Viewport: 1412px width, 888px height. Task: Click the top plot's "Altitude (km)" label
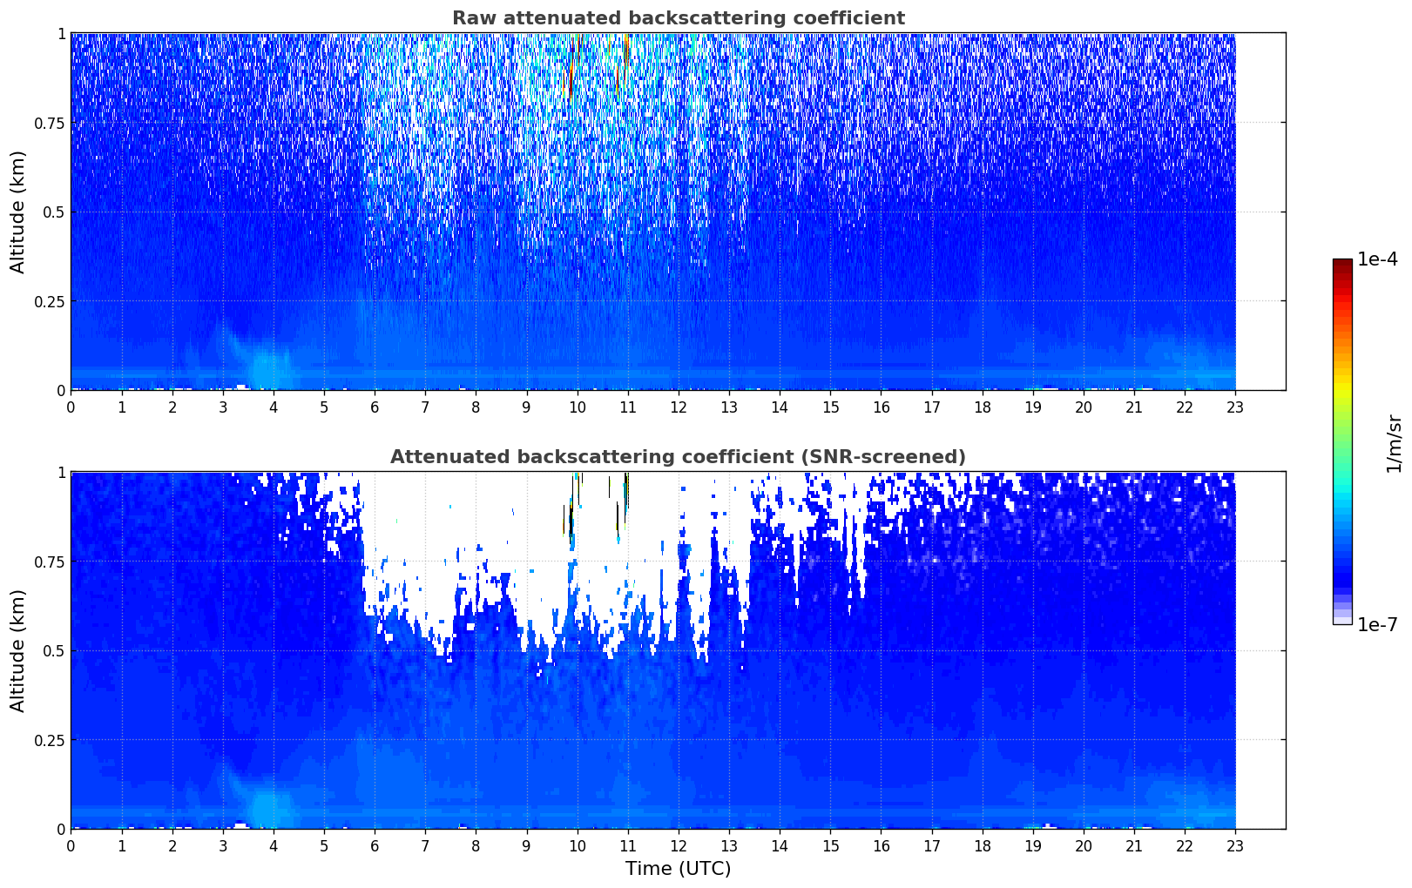click(x=18, y=212)
